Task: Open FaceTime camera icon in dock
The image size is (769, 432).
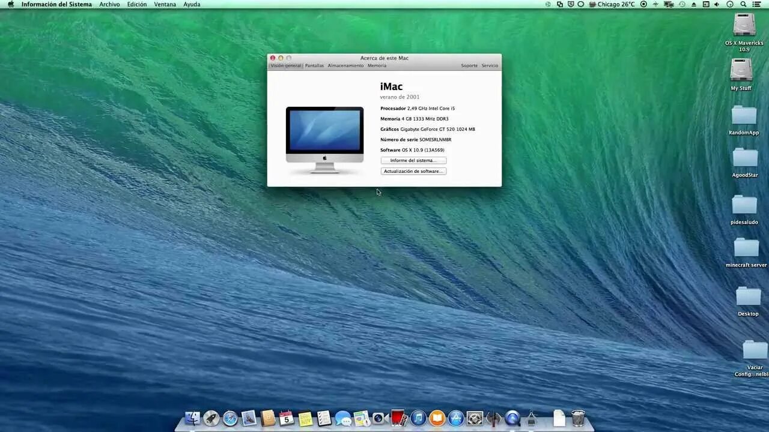Action: coord(380,418)
